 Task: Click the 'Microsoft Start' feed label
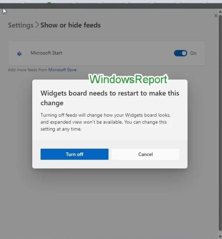pos(46,53)
